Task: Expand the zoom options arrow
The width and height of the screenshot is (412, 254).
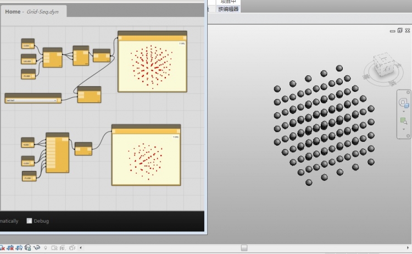Action: point(403,129)
